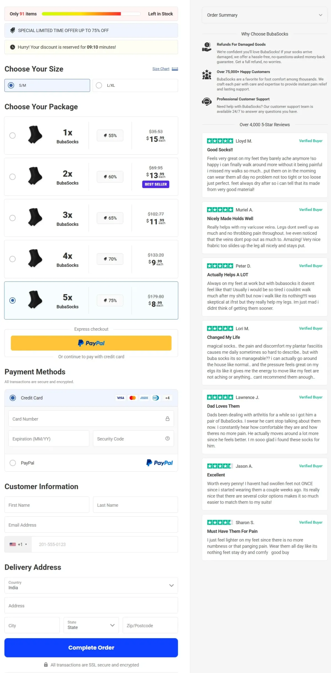Click the Email Address input field
Image resolution: width=331 pixels, height=673 pixels.
click(x=91, y=524)
